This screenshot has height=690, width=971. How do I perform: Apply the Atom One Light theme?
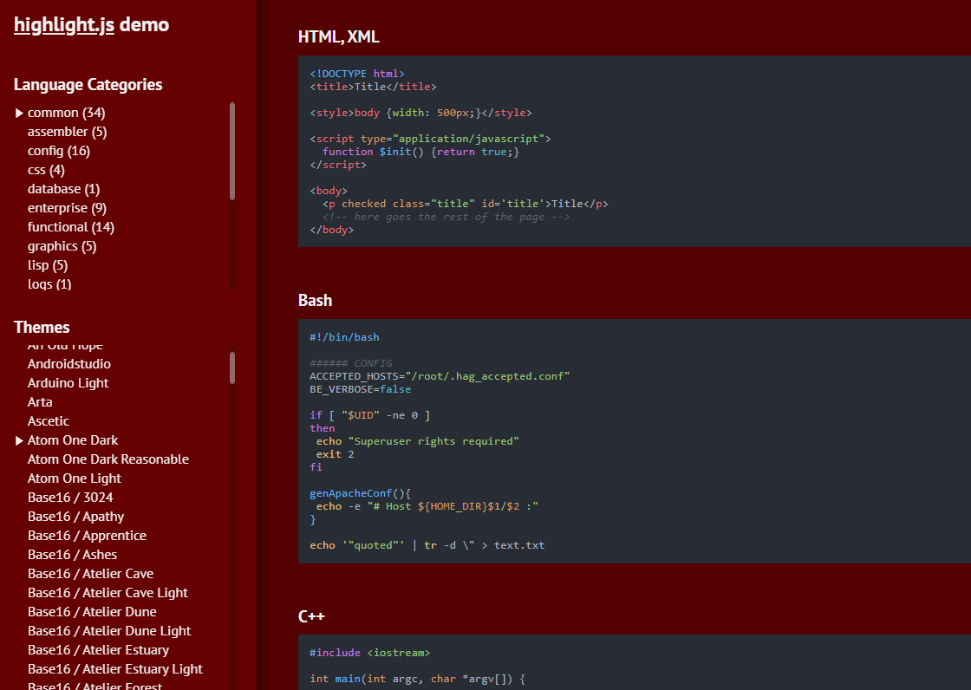[75, 478]
